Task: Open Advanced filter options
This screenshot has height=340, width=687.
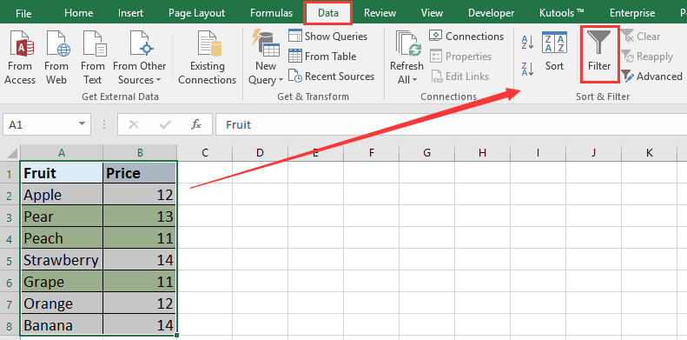Action: [x=651, y=77]
